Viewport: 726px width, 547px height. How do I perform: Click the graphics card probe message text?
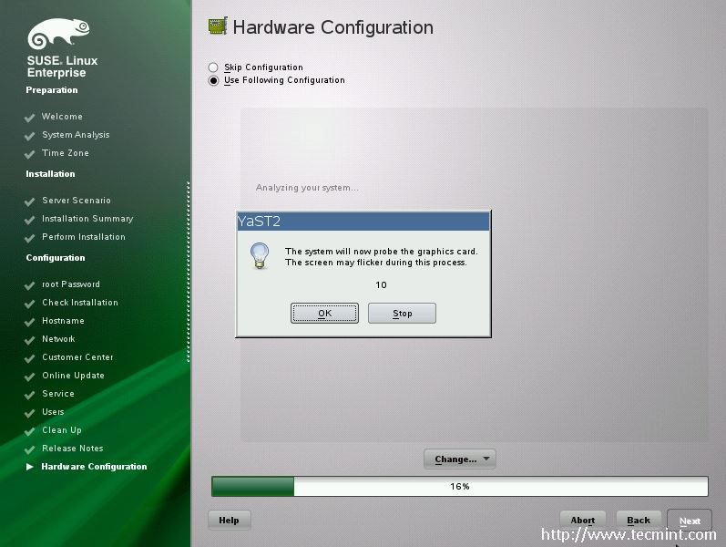pos(381,257)
